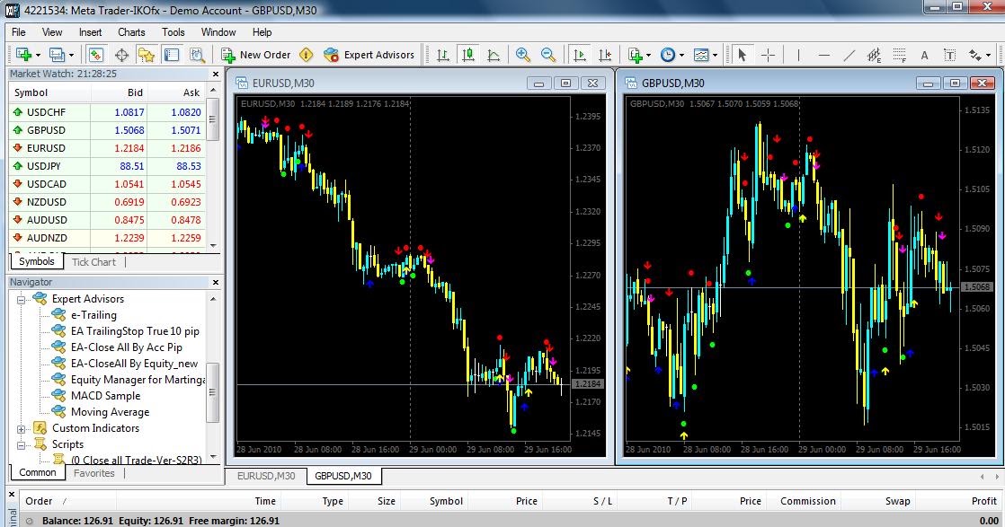Collapse the Expert Advisors tree node
Screen dimensions: 1005x527
(x=22, y=299)
